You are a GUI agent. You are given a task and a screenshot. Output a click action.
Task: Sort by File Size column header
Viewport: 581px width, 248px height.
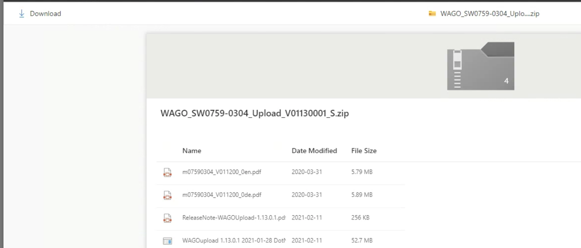pyautogui.click(x=364, y=151)
